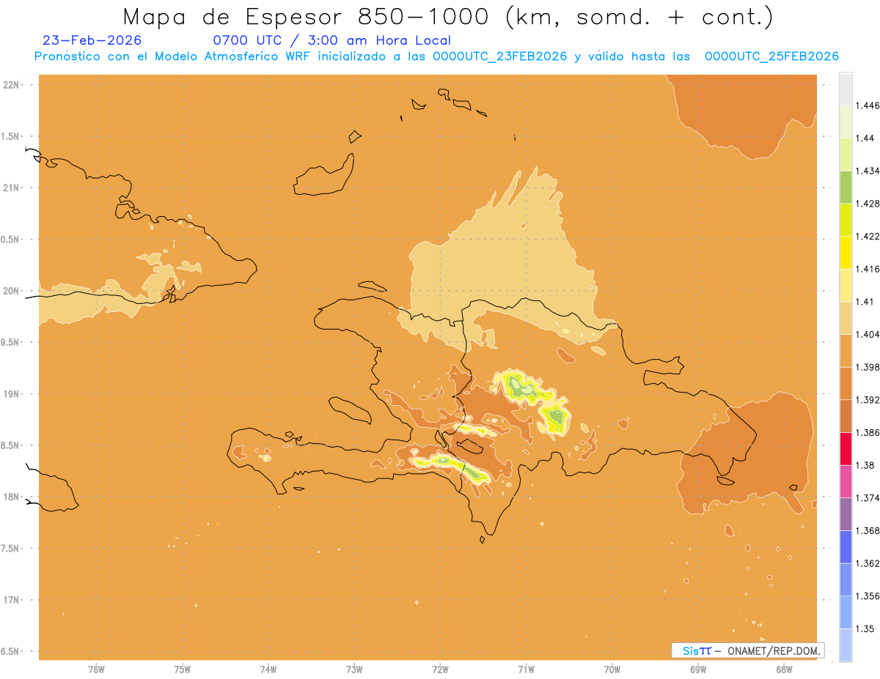Click the legend value "1.392"
Screen dimensions: 880x679
point(869,400)
